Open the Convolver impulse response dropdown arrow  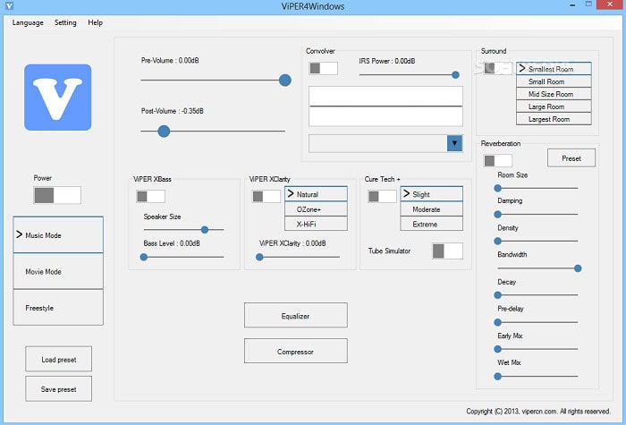454,143
